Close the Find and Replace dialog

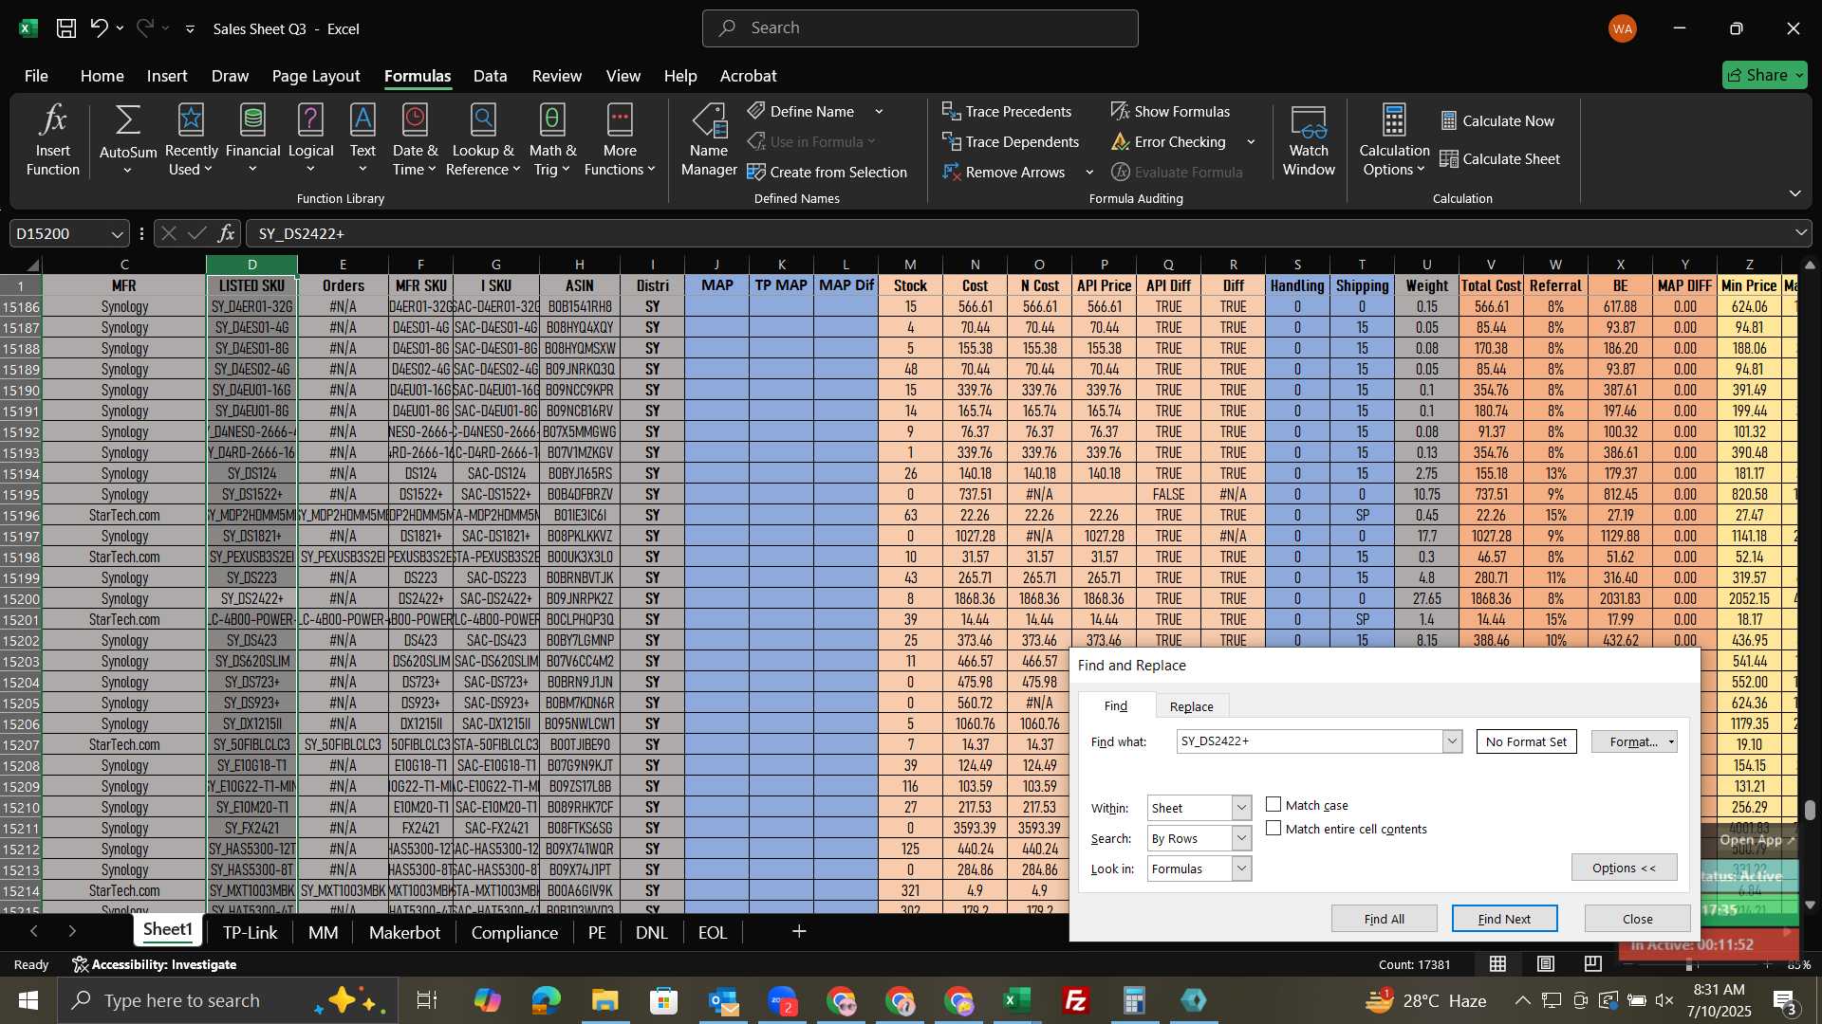click(1637, 919)
